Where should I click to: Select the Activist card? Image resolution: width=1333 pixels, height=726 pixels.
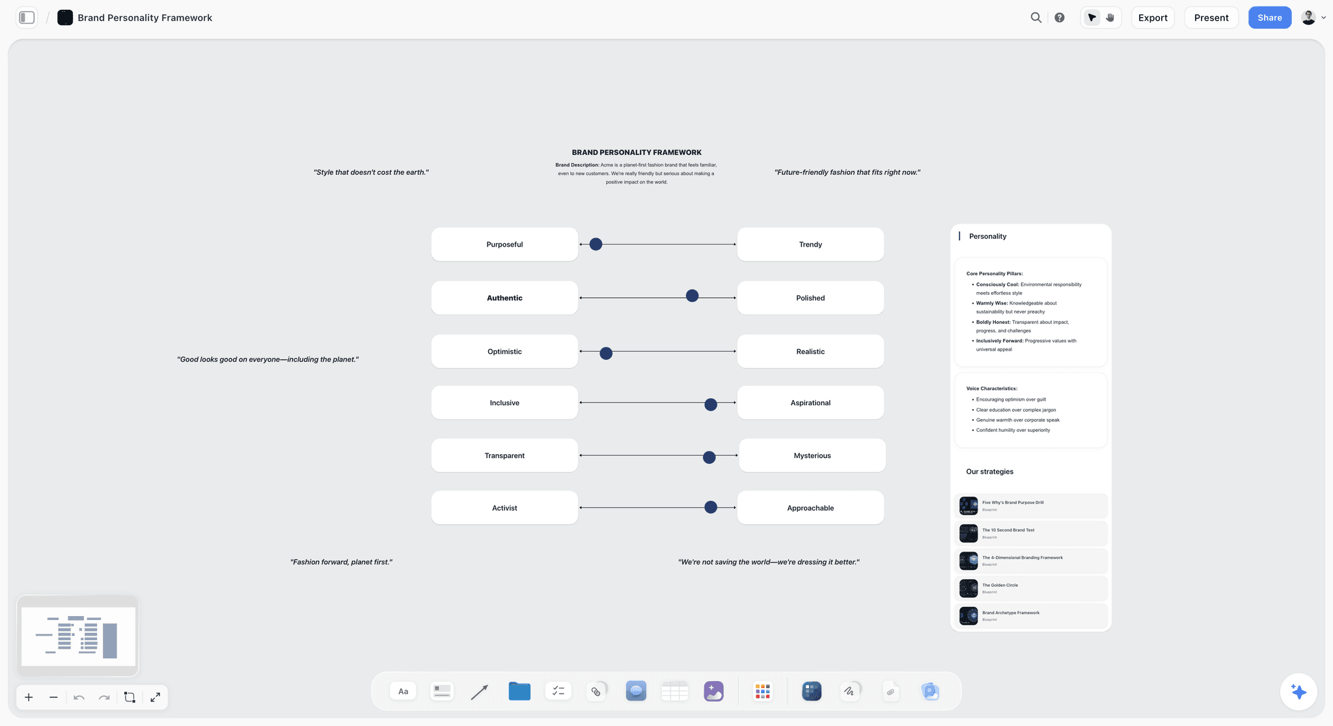pos(504,508)
